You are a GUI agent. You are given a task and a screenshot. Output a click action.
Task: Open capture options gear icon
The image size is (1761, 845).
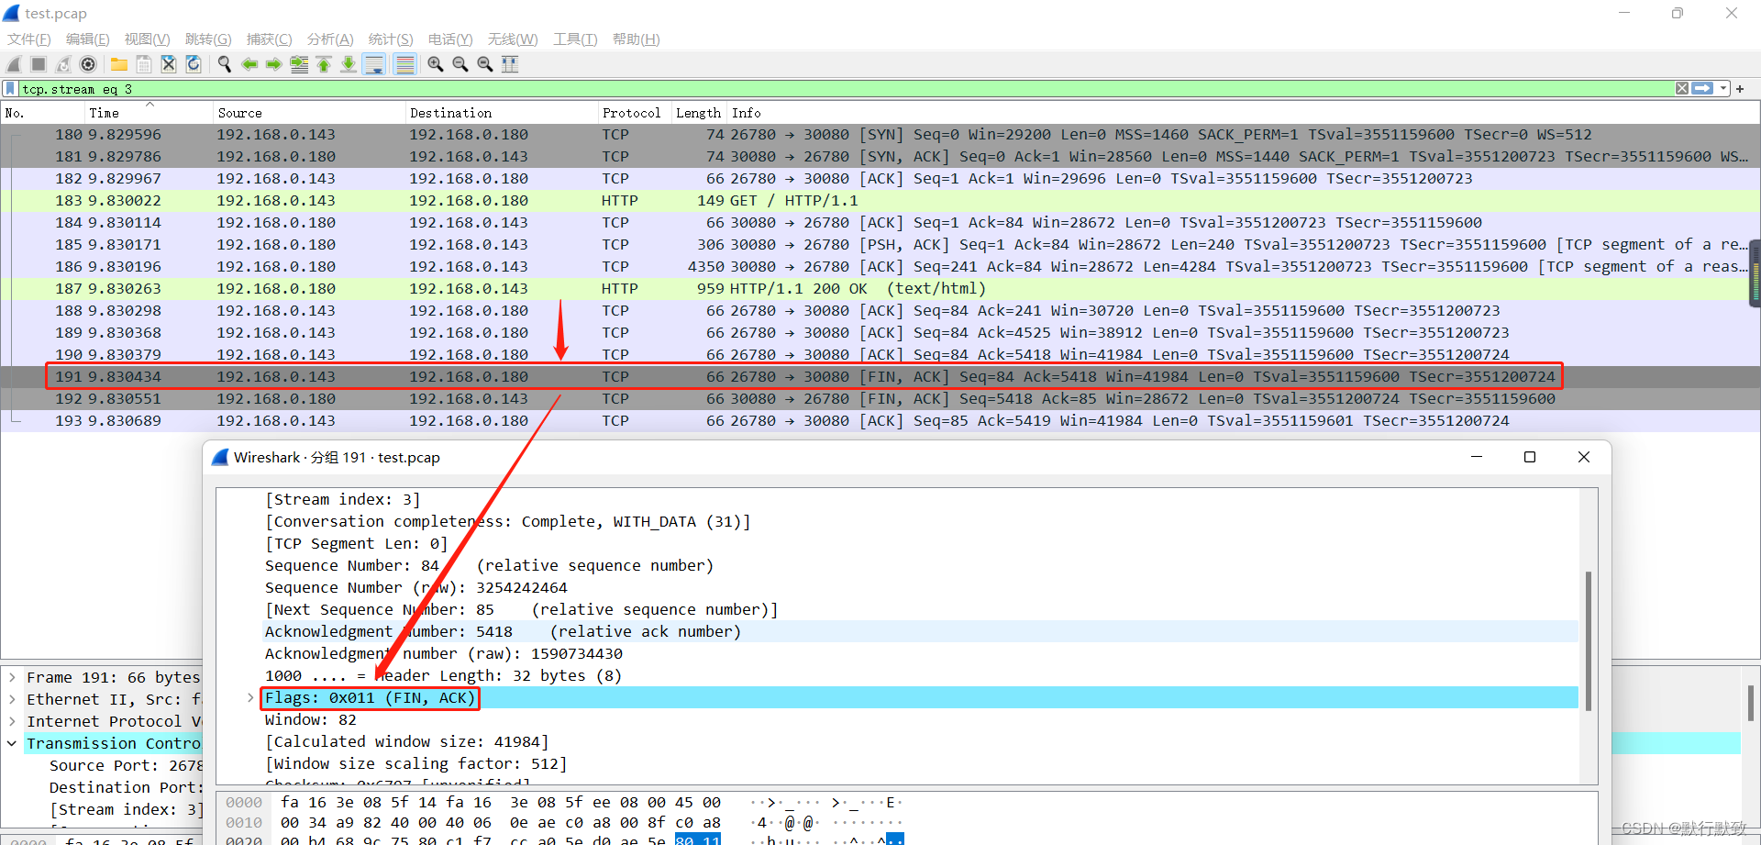click(88, 64)
